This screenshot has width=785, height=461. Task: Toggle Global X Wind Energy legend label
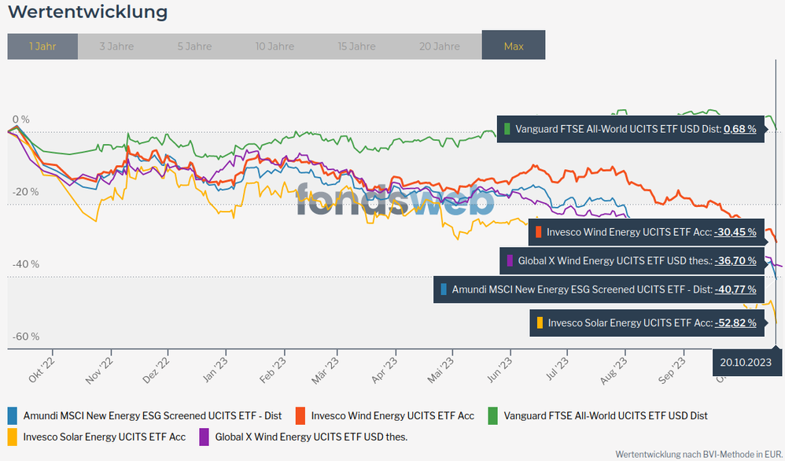(x=311, y=436)
